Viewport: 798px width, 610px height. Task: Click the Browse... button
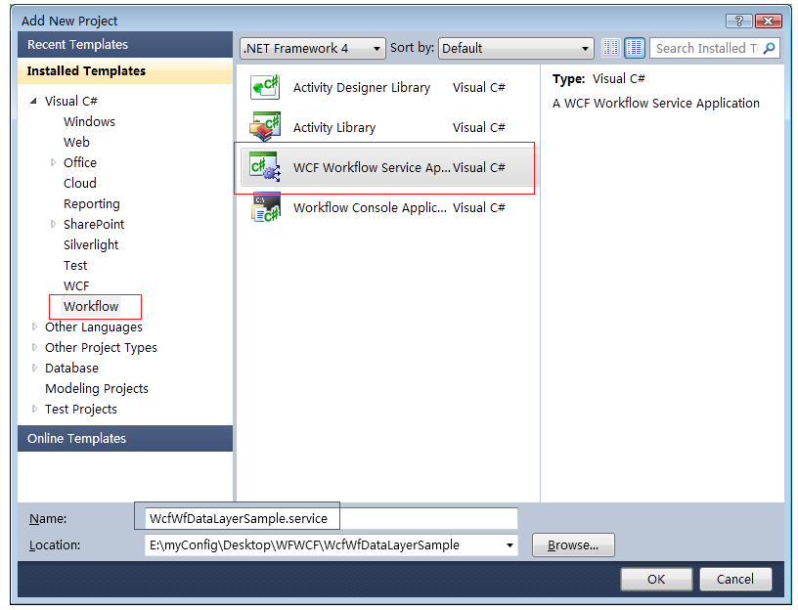point(573,545)
